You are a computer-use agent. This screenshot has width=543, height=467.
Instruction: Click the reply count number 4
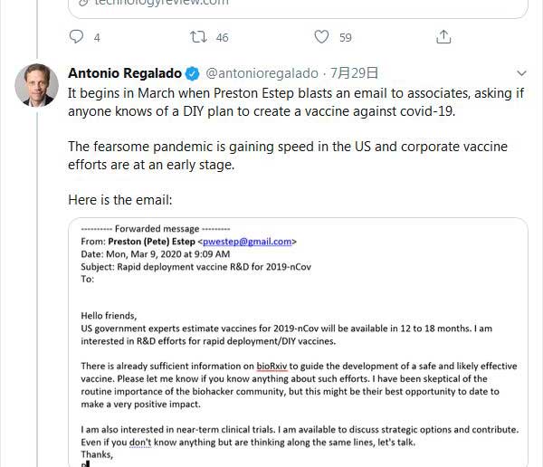(x=97, y=38)
